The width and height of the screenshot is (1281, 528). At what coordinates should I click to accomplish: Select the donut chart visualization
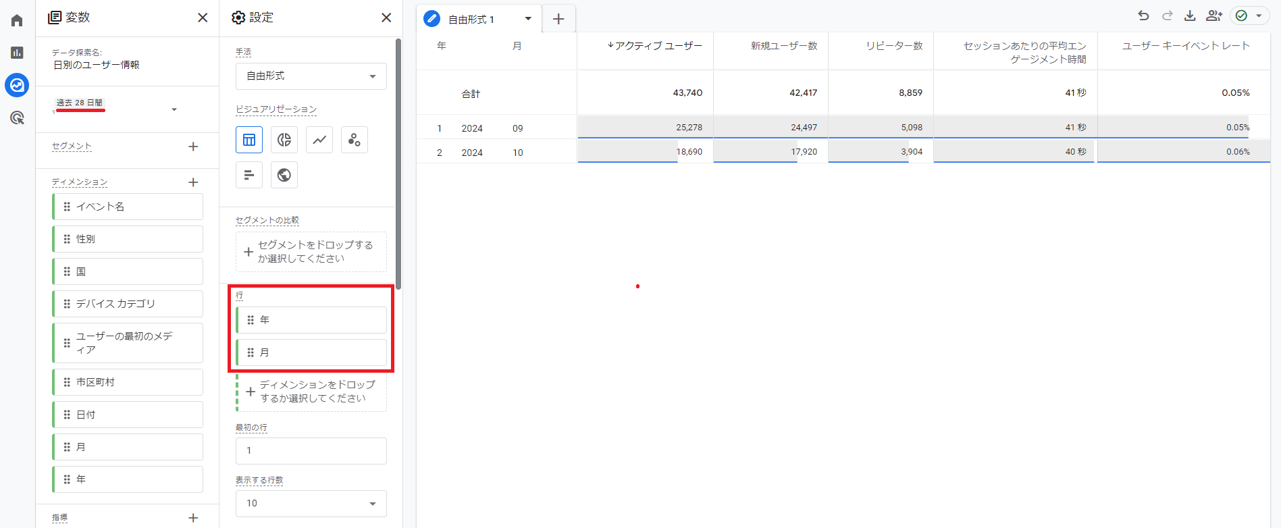pos(284,140)
